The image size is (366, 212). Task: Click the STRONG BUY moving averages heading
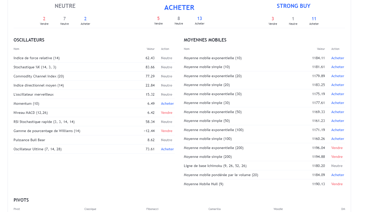[x=294, y=6]
